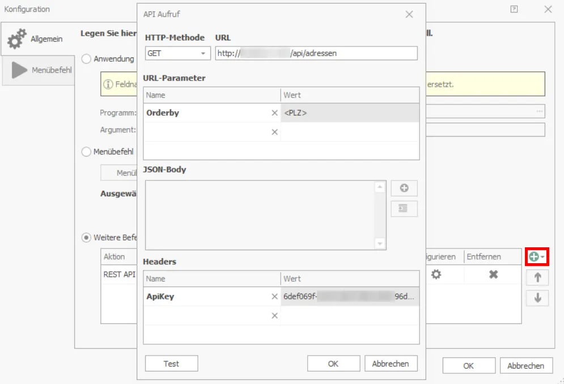Click OK in the Konfiguration window
The width and height of the screenshot is (564, 384).
click(x=469, y=366)
